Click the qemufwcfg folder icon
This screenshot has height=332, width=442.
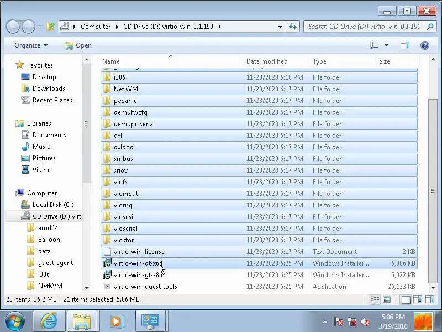click(107, 112)
